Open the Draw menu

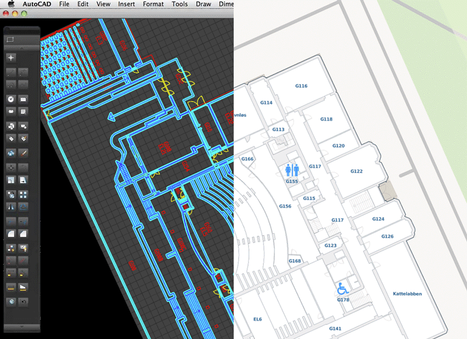(x=203, y=4)
